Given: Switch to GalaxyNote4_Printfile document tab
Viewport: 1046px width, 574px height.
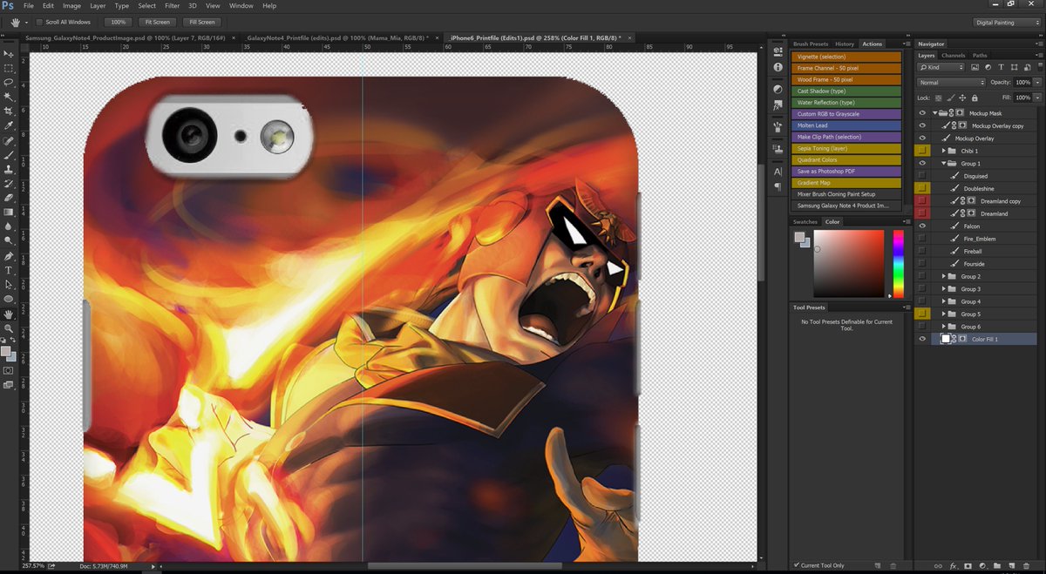Looking at the screenshot, I should click(x=338, y=38).
